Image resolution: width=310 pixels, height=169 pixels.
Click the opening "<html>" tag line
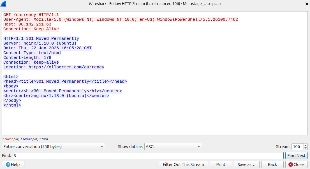(11, 77)
